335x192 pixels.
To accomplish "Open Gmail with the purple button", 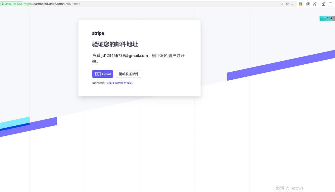I will [x=102, y=74].
